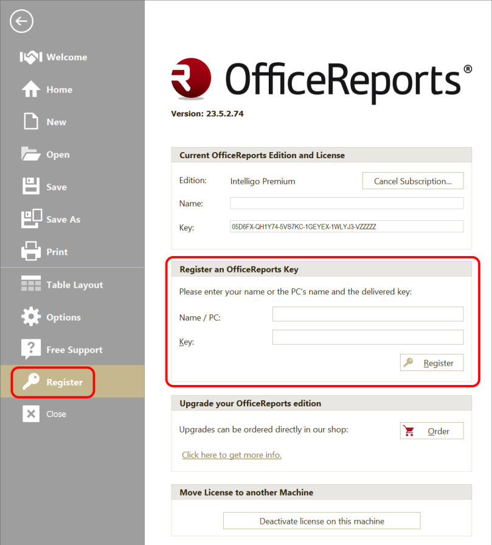Create a document with the New icon
Viewport: 492px width, 545px height.
click(x=30, y=122)
